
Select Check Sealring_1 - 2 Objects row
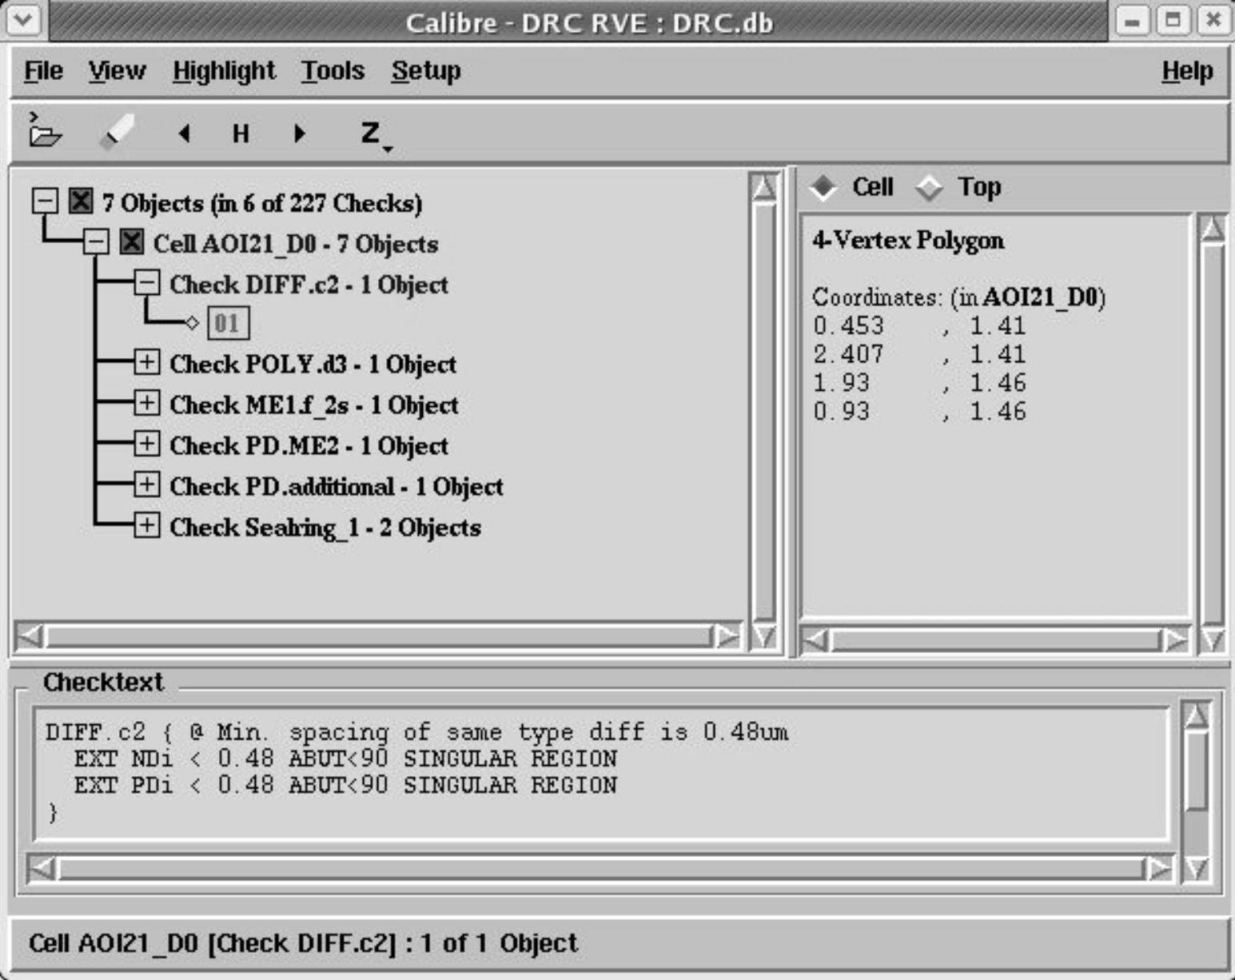[325, 528]
